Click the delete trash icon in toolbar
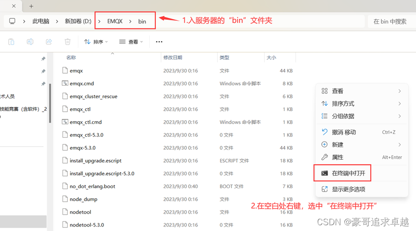The image size is (416, 231). (68, 42)
